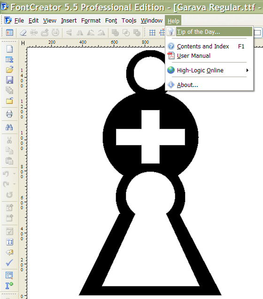Click the dashed selection rectangle icon
The image size is (263, 299).
tap(258, 32)
